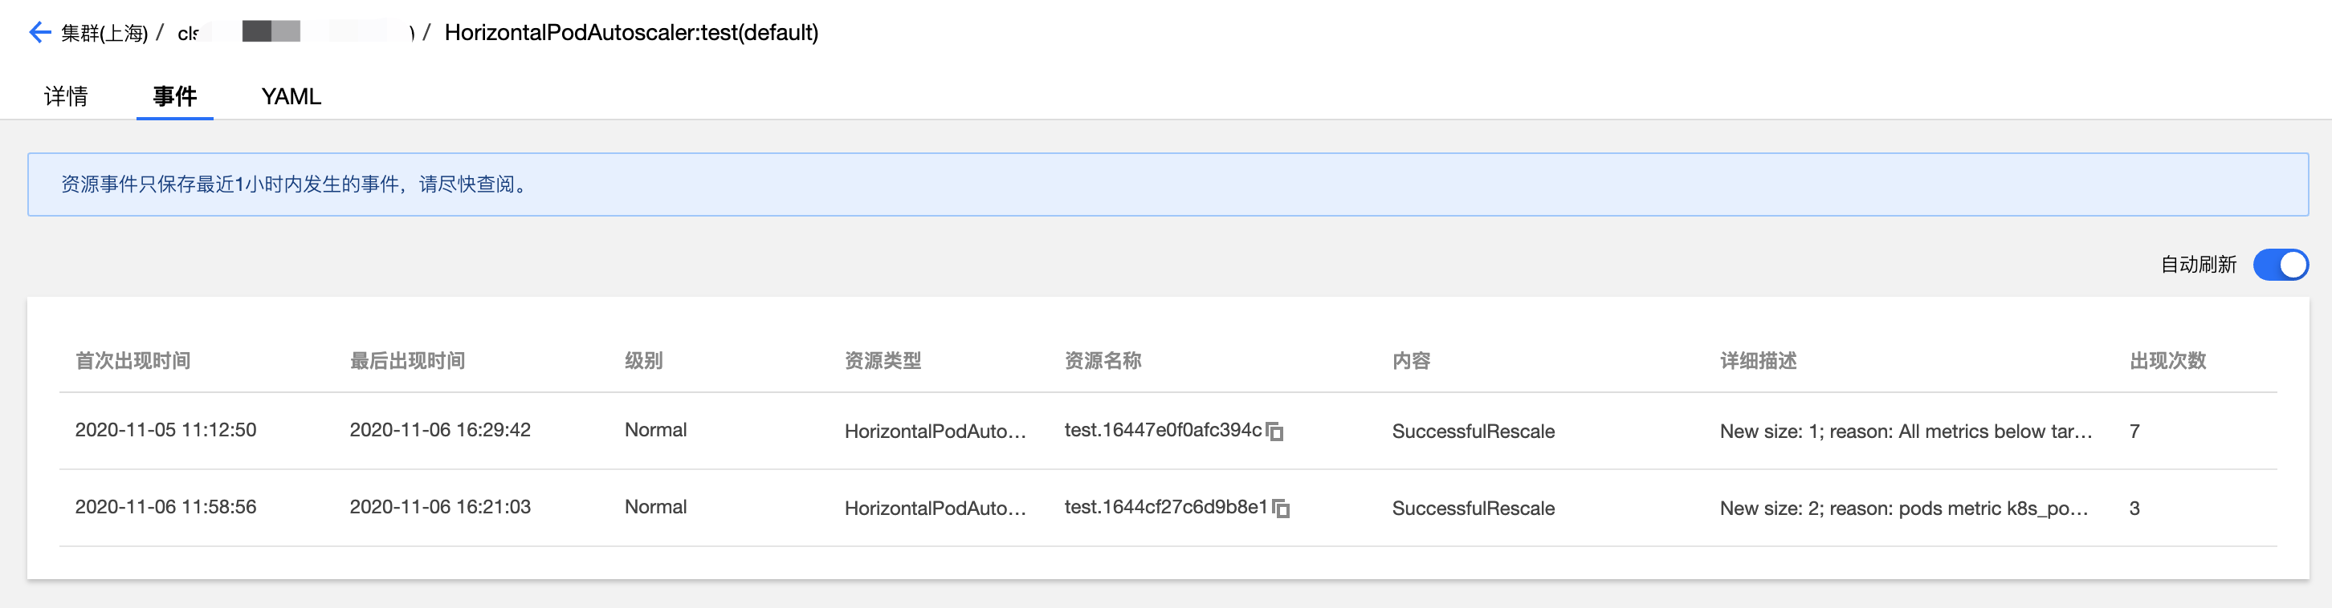Copy resource name test.1644cf27c6d9b8e1
Viewport: 2332px width, 608px height.
[x=1281, y=509]
